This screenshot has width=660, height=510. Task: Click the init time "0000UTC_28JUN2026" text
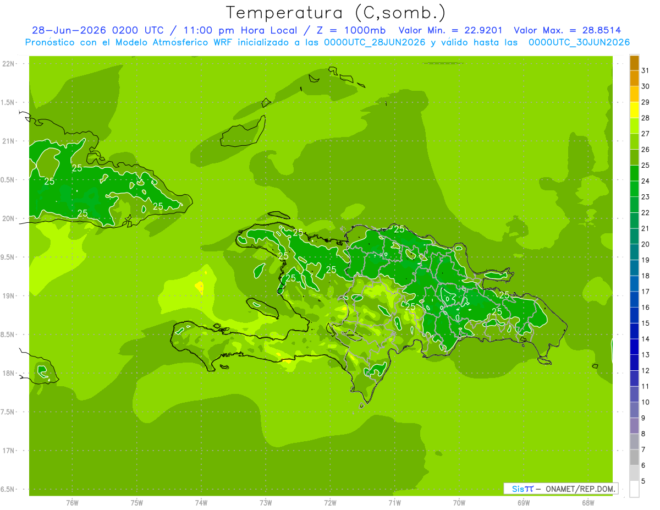point(375,42)
